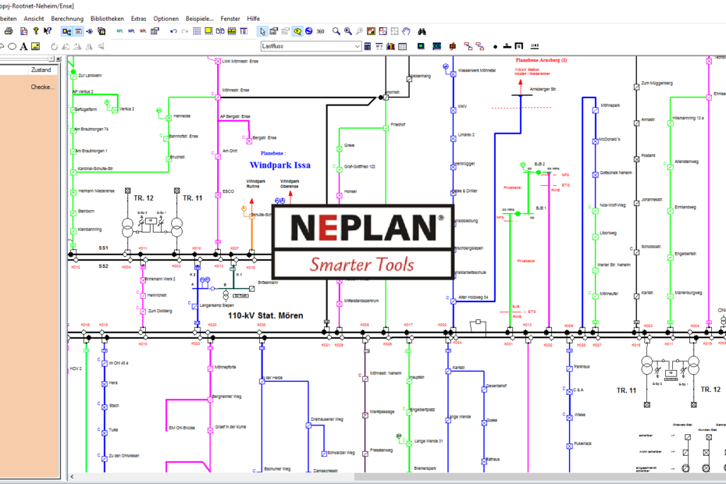Open the Bibliotheken menu

(x=108, y=19)
